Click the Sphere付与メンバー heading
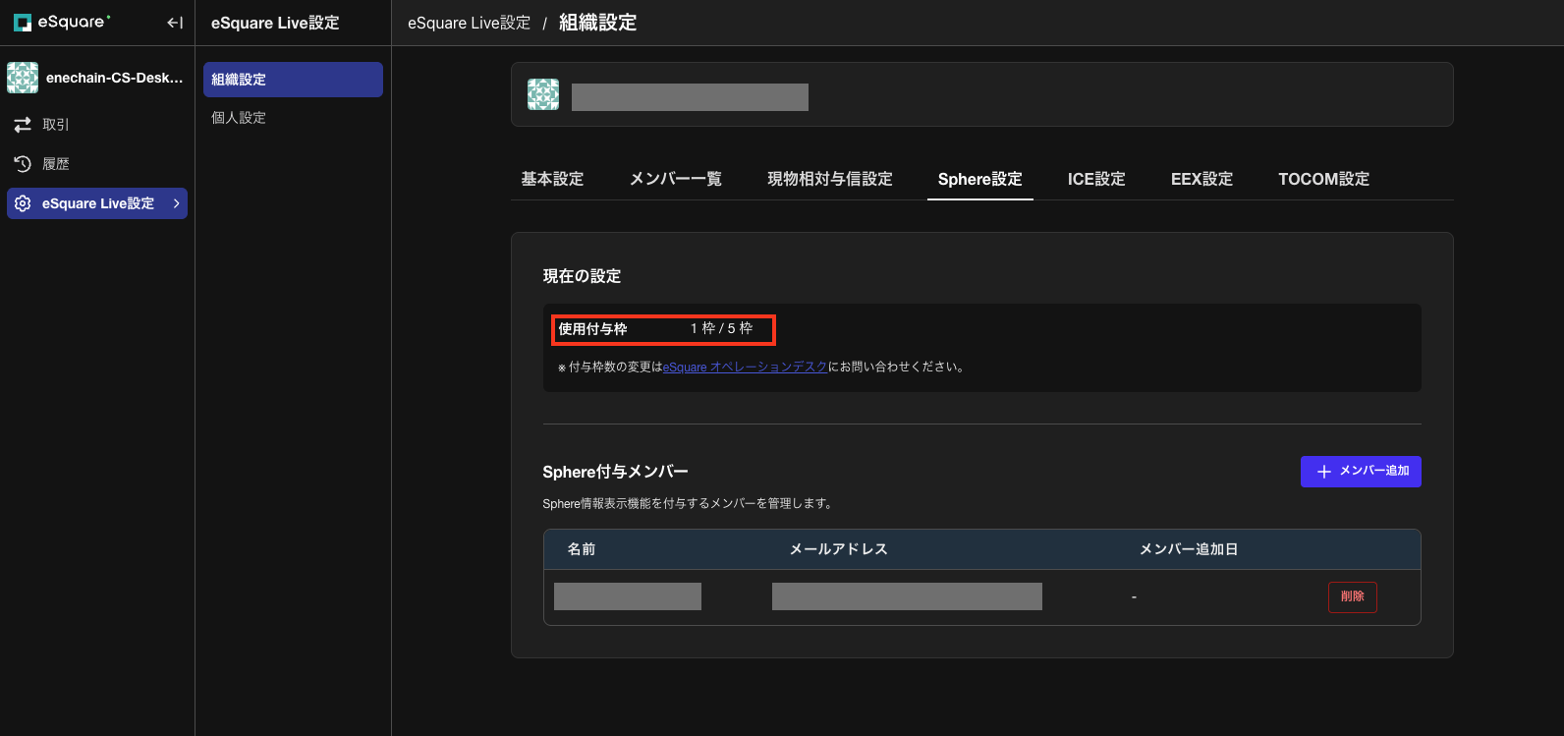This screenshot has height=736, width=1564. (615, 472)
